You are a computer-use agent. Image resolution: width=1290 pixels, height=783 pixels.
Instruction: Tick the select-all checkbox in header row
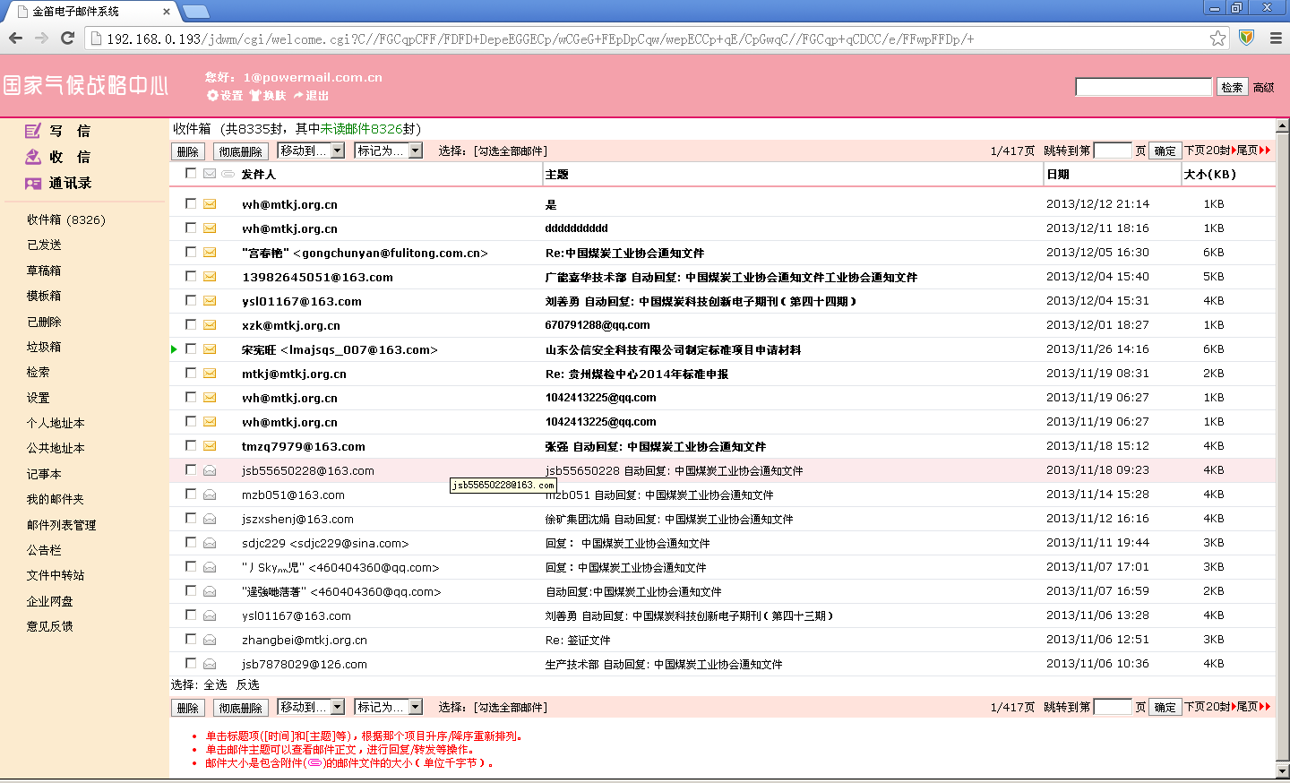(191, 174)
